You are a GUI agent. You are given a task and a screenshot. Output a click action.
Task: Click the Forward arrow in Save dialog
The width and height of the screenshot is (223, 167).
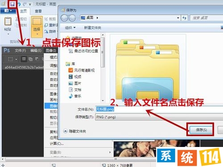[72, 18]
